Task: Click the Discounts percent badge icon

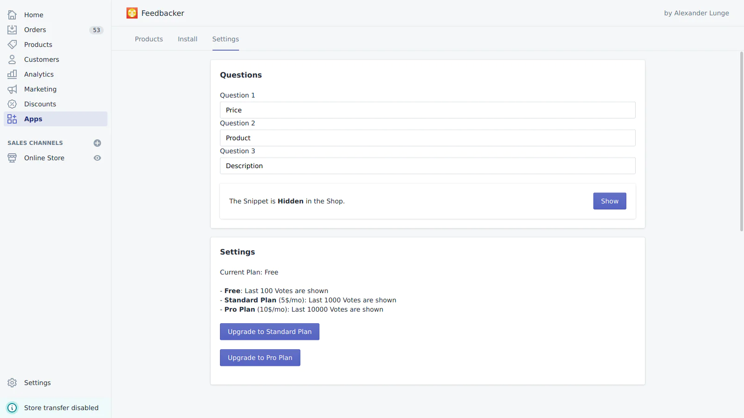Action: [12, 104]
